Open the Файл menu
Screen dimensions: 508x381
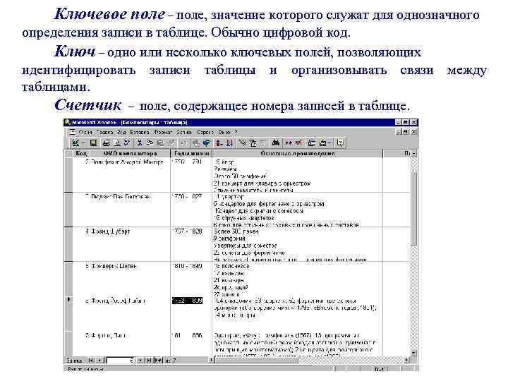(x=85, y=132)
